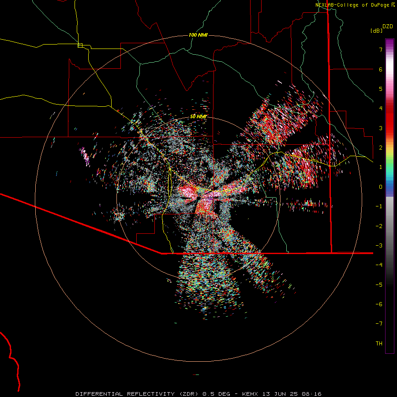
Task: Click the 5 dB label on color scale
Action: click(x=381, y=89)
